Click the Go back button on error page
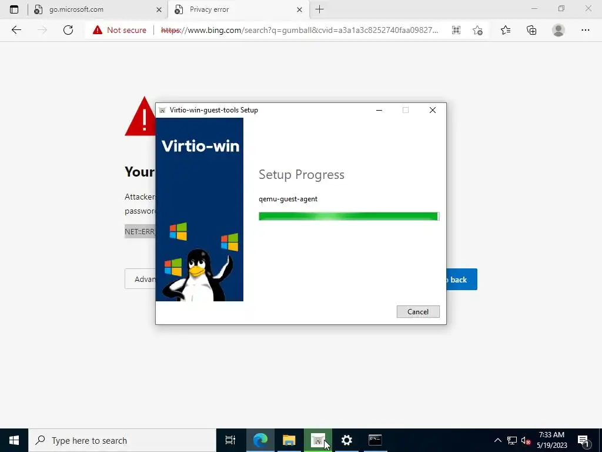The image size is (602, 452). click(x=461, y=280)
